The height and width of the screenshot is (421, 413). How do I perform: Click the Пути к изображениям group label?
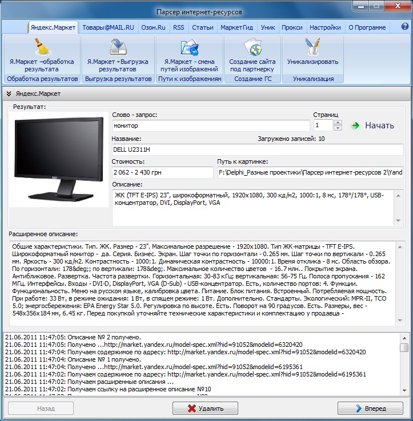coord(190,79)
